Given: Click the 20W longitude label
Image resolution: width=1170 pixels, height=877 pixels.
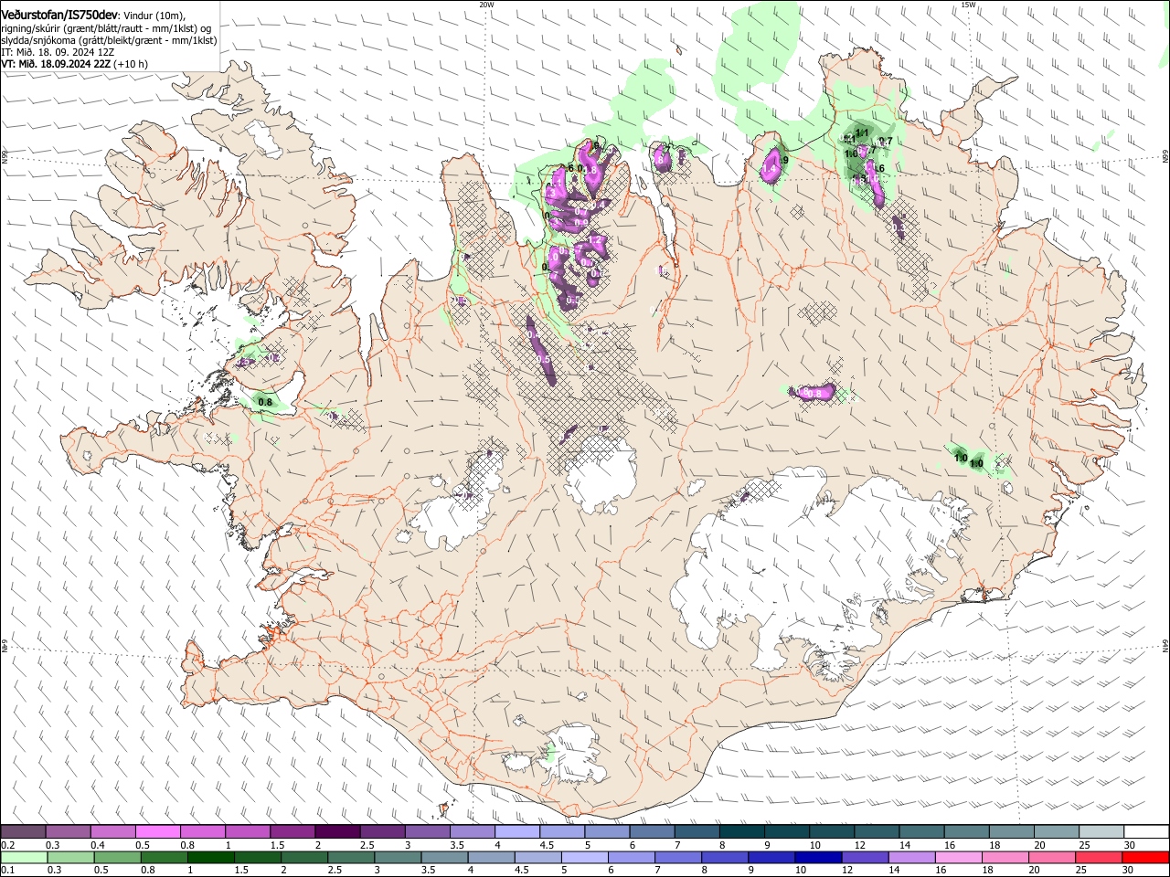Looking at the screenshot, I should pos(485,5).
